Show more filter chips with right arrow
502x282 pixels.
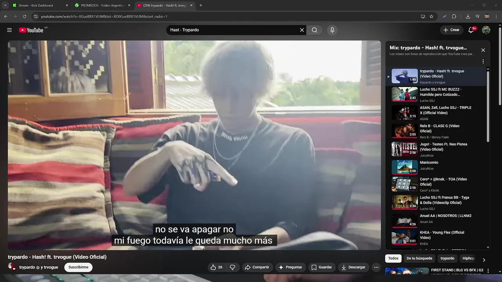click(x=484, y=260)
